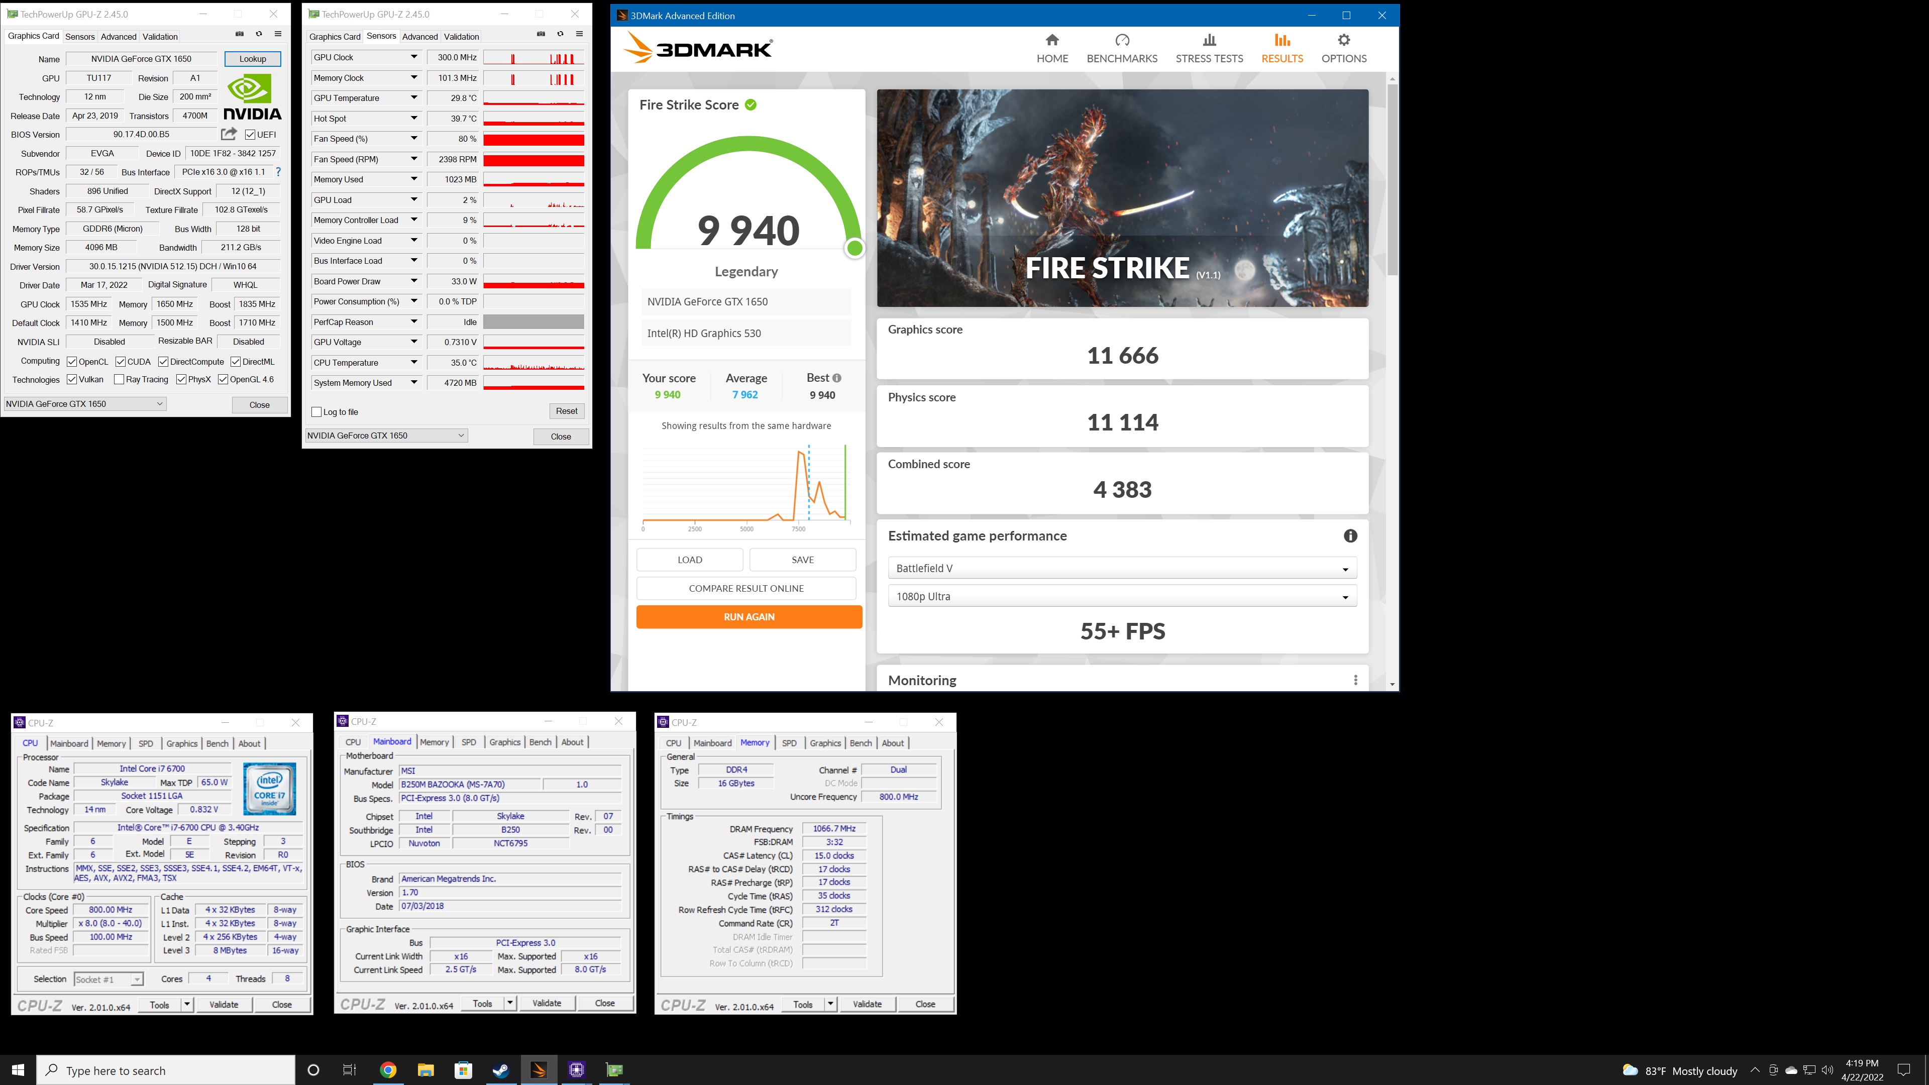Click COMPARE RESULT ONLINE button
The width and height of the screenshot is (1929, 1085).
tap(746, 589)
